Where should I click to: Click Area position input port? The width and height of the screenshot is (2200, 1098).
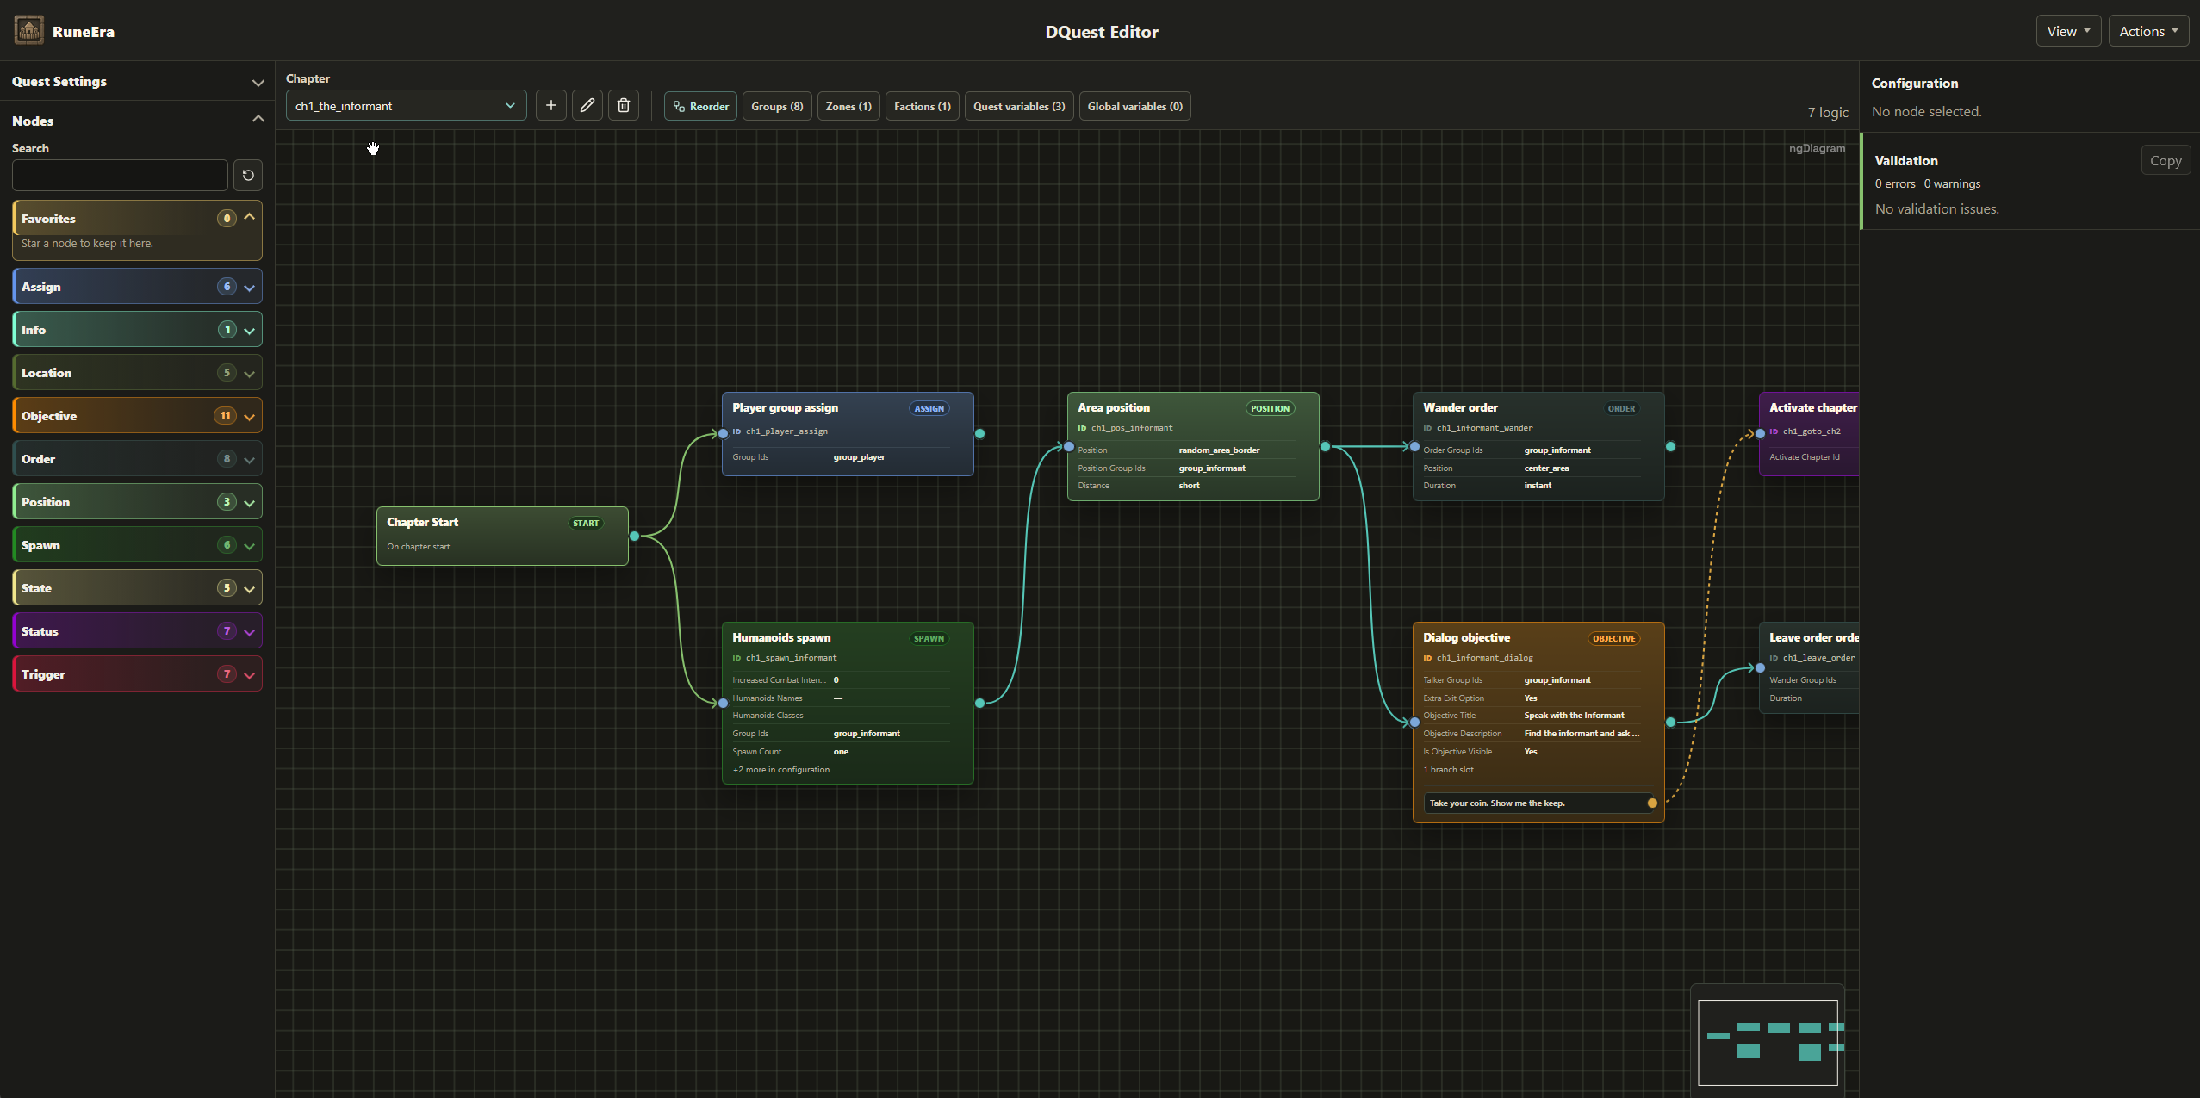coord(1069,447)
